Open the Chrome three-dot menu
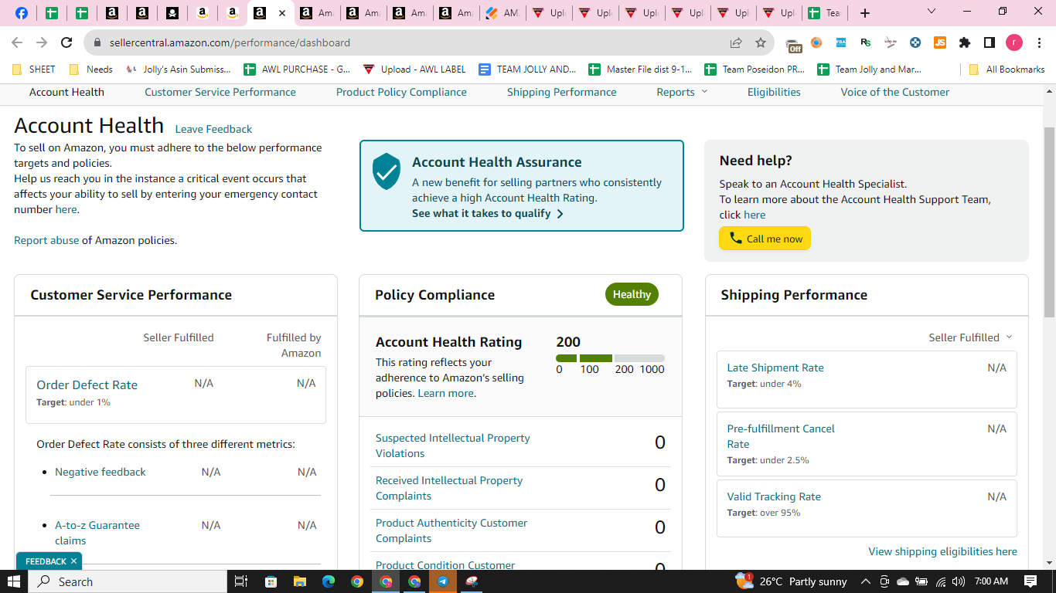The image size is (1056, 593). tap(1039, 42)
